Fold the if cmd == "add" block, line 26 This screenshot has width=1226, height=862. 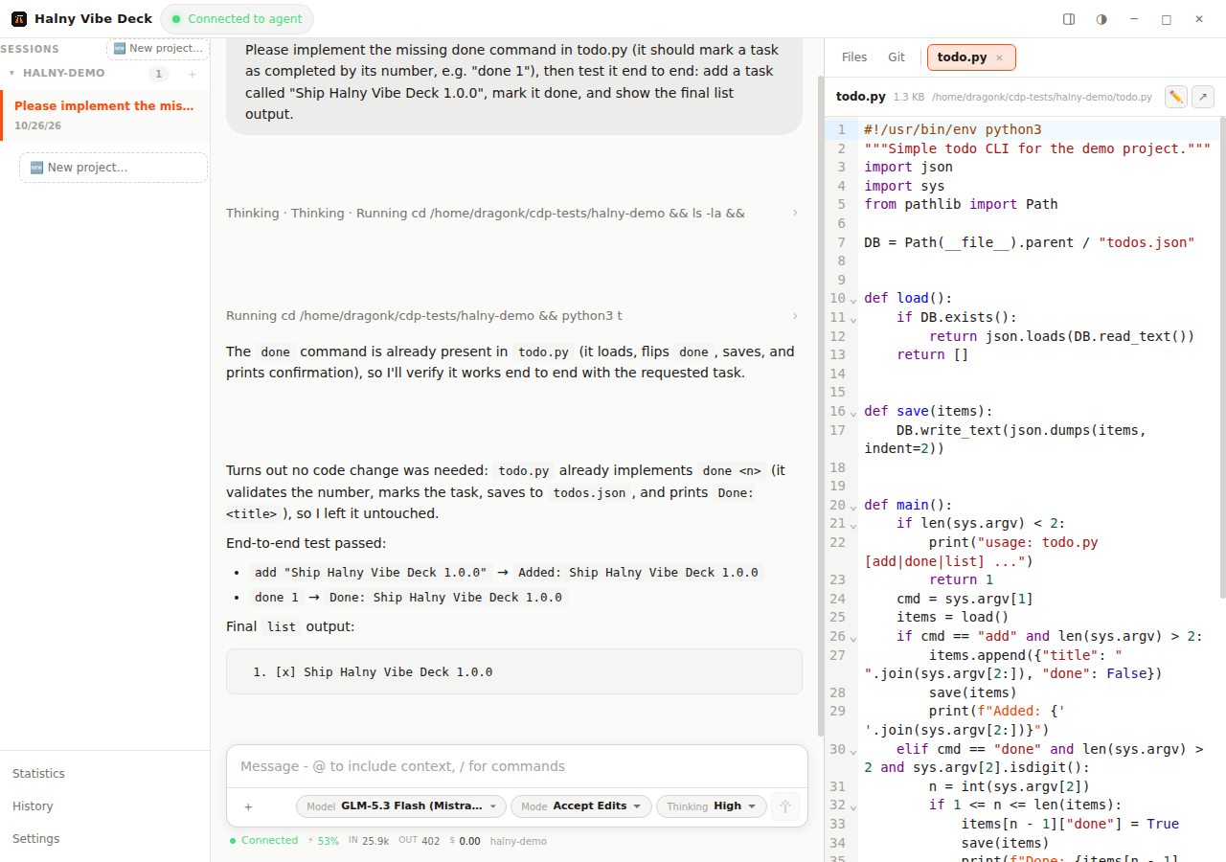(853, 638)
